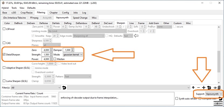Click the enforcing cfr decoder output message
This screenshot has width=224, height=107.
(89, 98)
